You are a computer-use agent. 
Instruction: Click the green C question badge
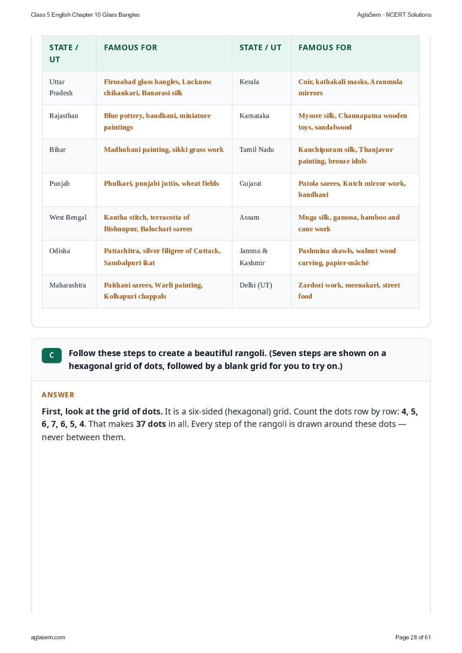pyautogui.click(x=52, y=355)
